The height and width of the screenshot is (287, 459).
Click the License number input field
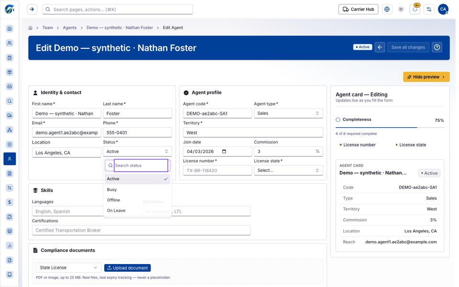[218, 170]
